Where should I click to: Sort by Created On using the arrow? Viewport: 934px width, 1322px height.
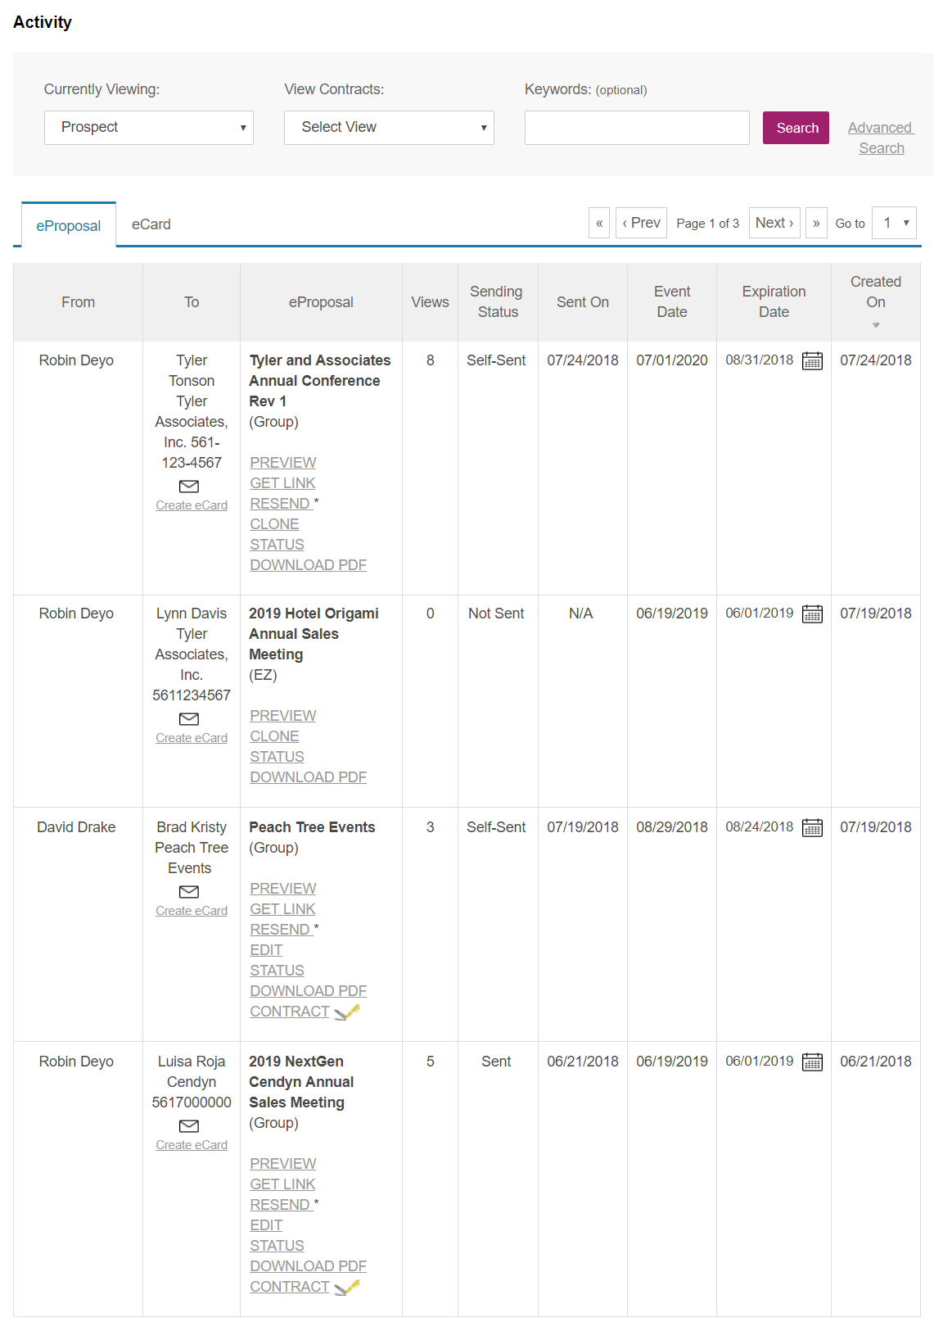click(876, 325)
